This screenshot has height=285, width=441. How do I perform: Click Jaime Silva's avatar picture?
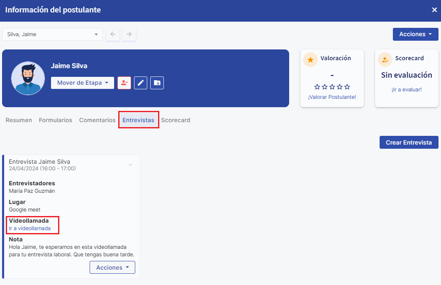[x=28, y=79]
